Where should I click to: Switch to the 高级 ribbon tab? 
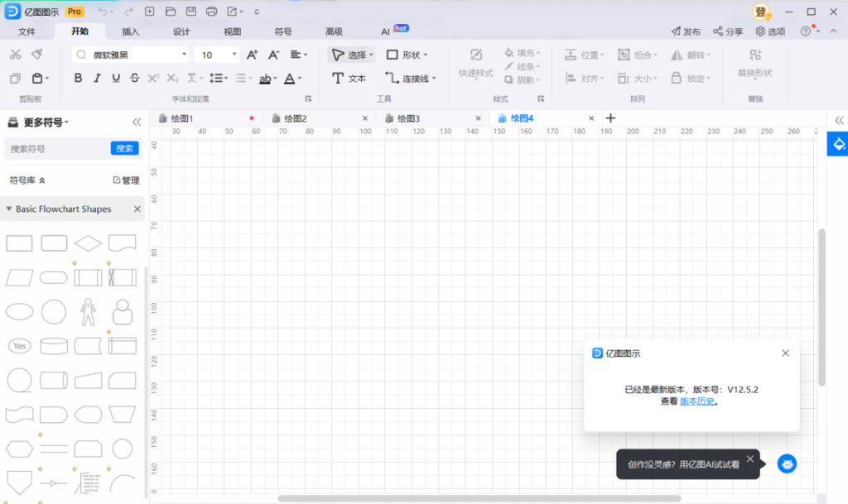click(x=334, y=31)
